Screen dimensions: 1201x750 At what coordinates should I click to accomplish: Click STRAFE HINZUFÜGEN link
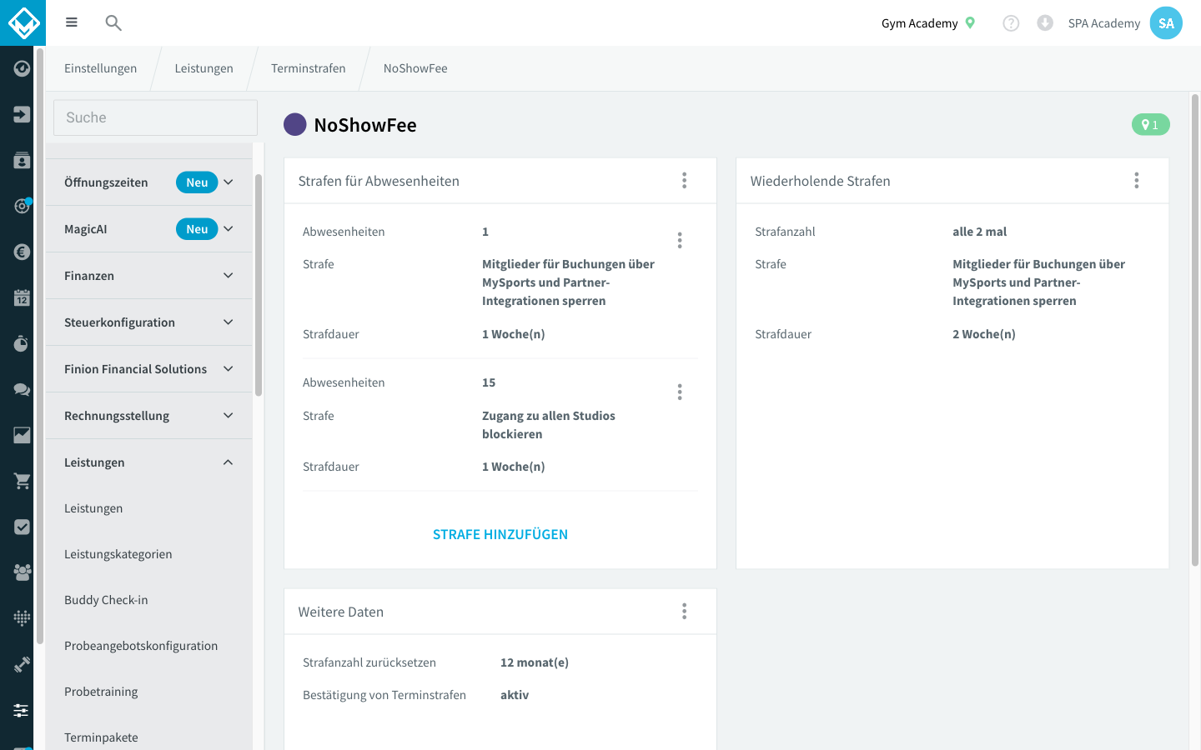(x=500, y=534)
